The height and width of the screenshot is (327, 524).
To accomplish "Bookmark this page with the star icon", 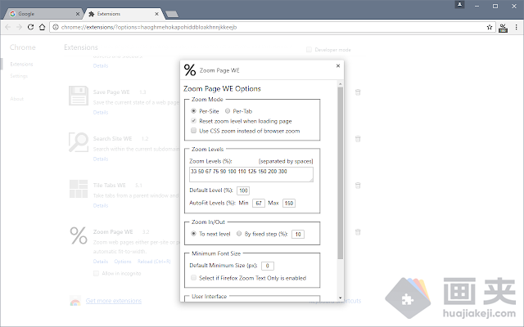I will point(490,27).
